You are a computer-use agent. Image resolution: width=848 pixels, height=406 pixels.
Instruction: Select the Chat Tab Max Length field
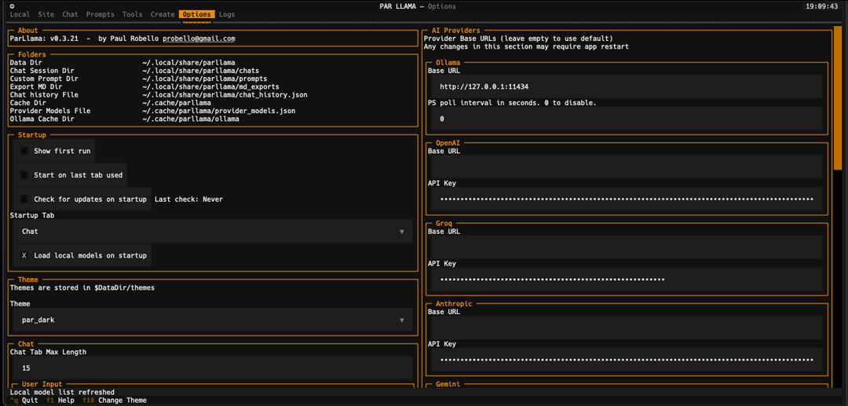[x=213, y=368]
